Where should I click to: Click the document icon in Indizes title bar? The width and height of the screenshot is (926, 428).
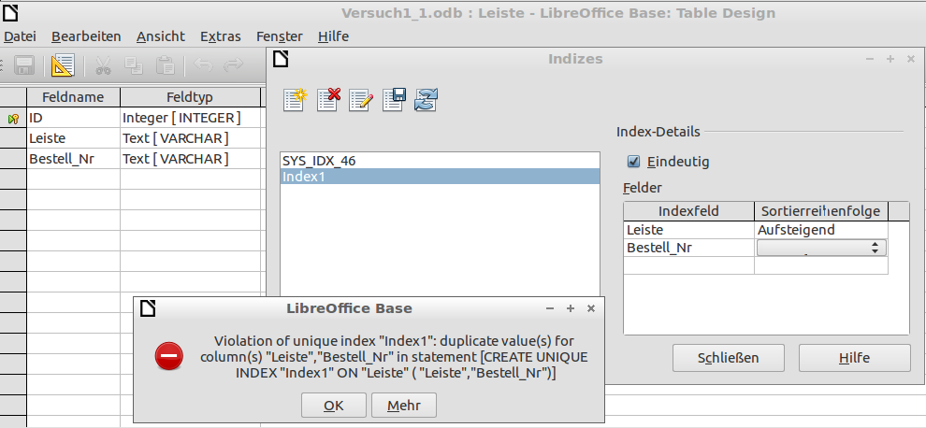pos(281,59)
